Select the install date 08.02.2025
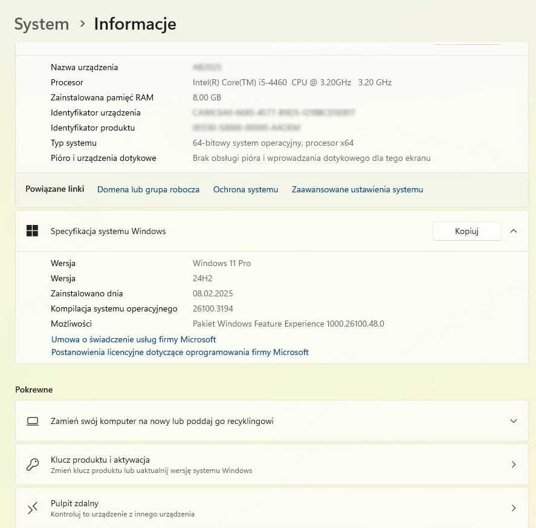The height and width of the screenshot is (528, 536). tap(213, 293)
